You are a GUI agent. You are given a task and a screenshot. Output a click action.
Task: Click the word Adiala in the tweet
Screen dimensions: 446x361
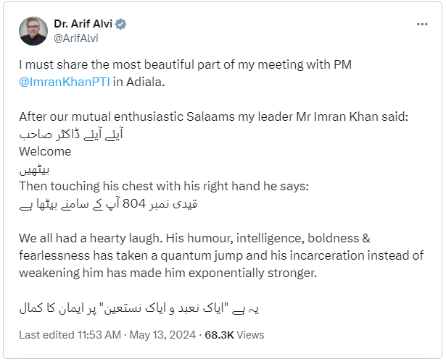point(144,82)
